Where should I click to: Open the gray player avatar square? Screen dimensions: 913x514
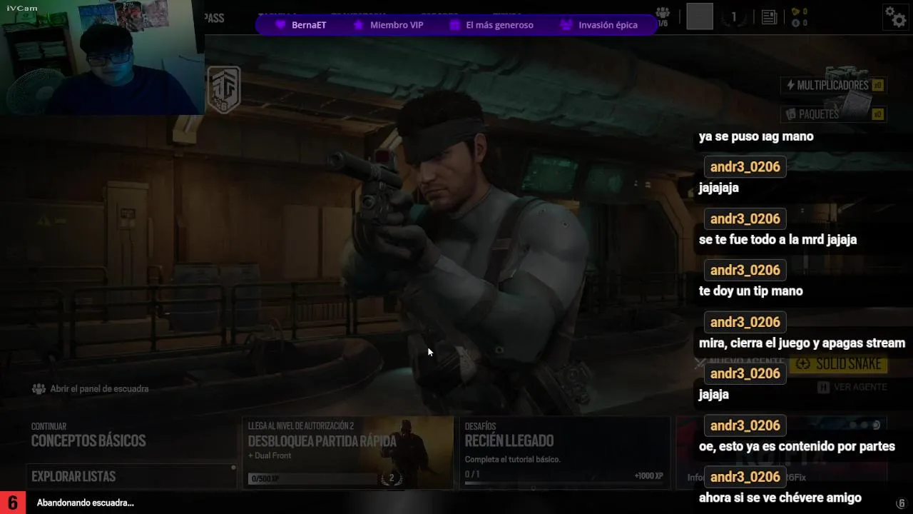(x=700, y=16)
